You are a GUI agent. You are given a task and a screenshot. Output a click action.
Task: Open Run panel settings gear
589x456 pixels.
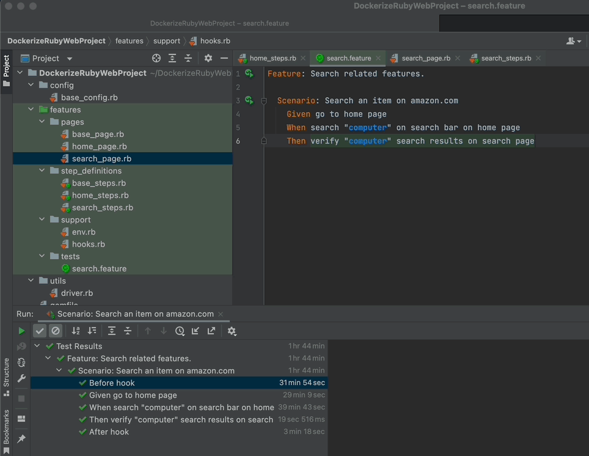[232, 330]
